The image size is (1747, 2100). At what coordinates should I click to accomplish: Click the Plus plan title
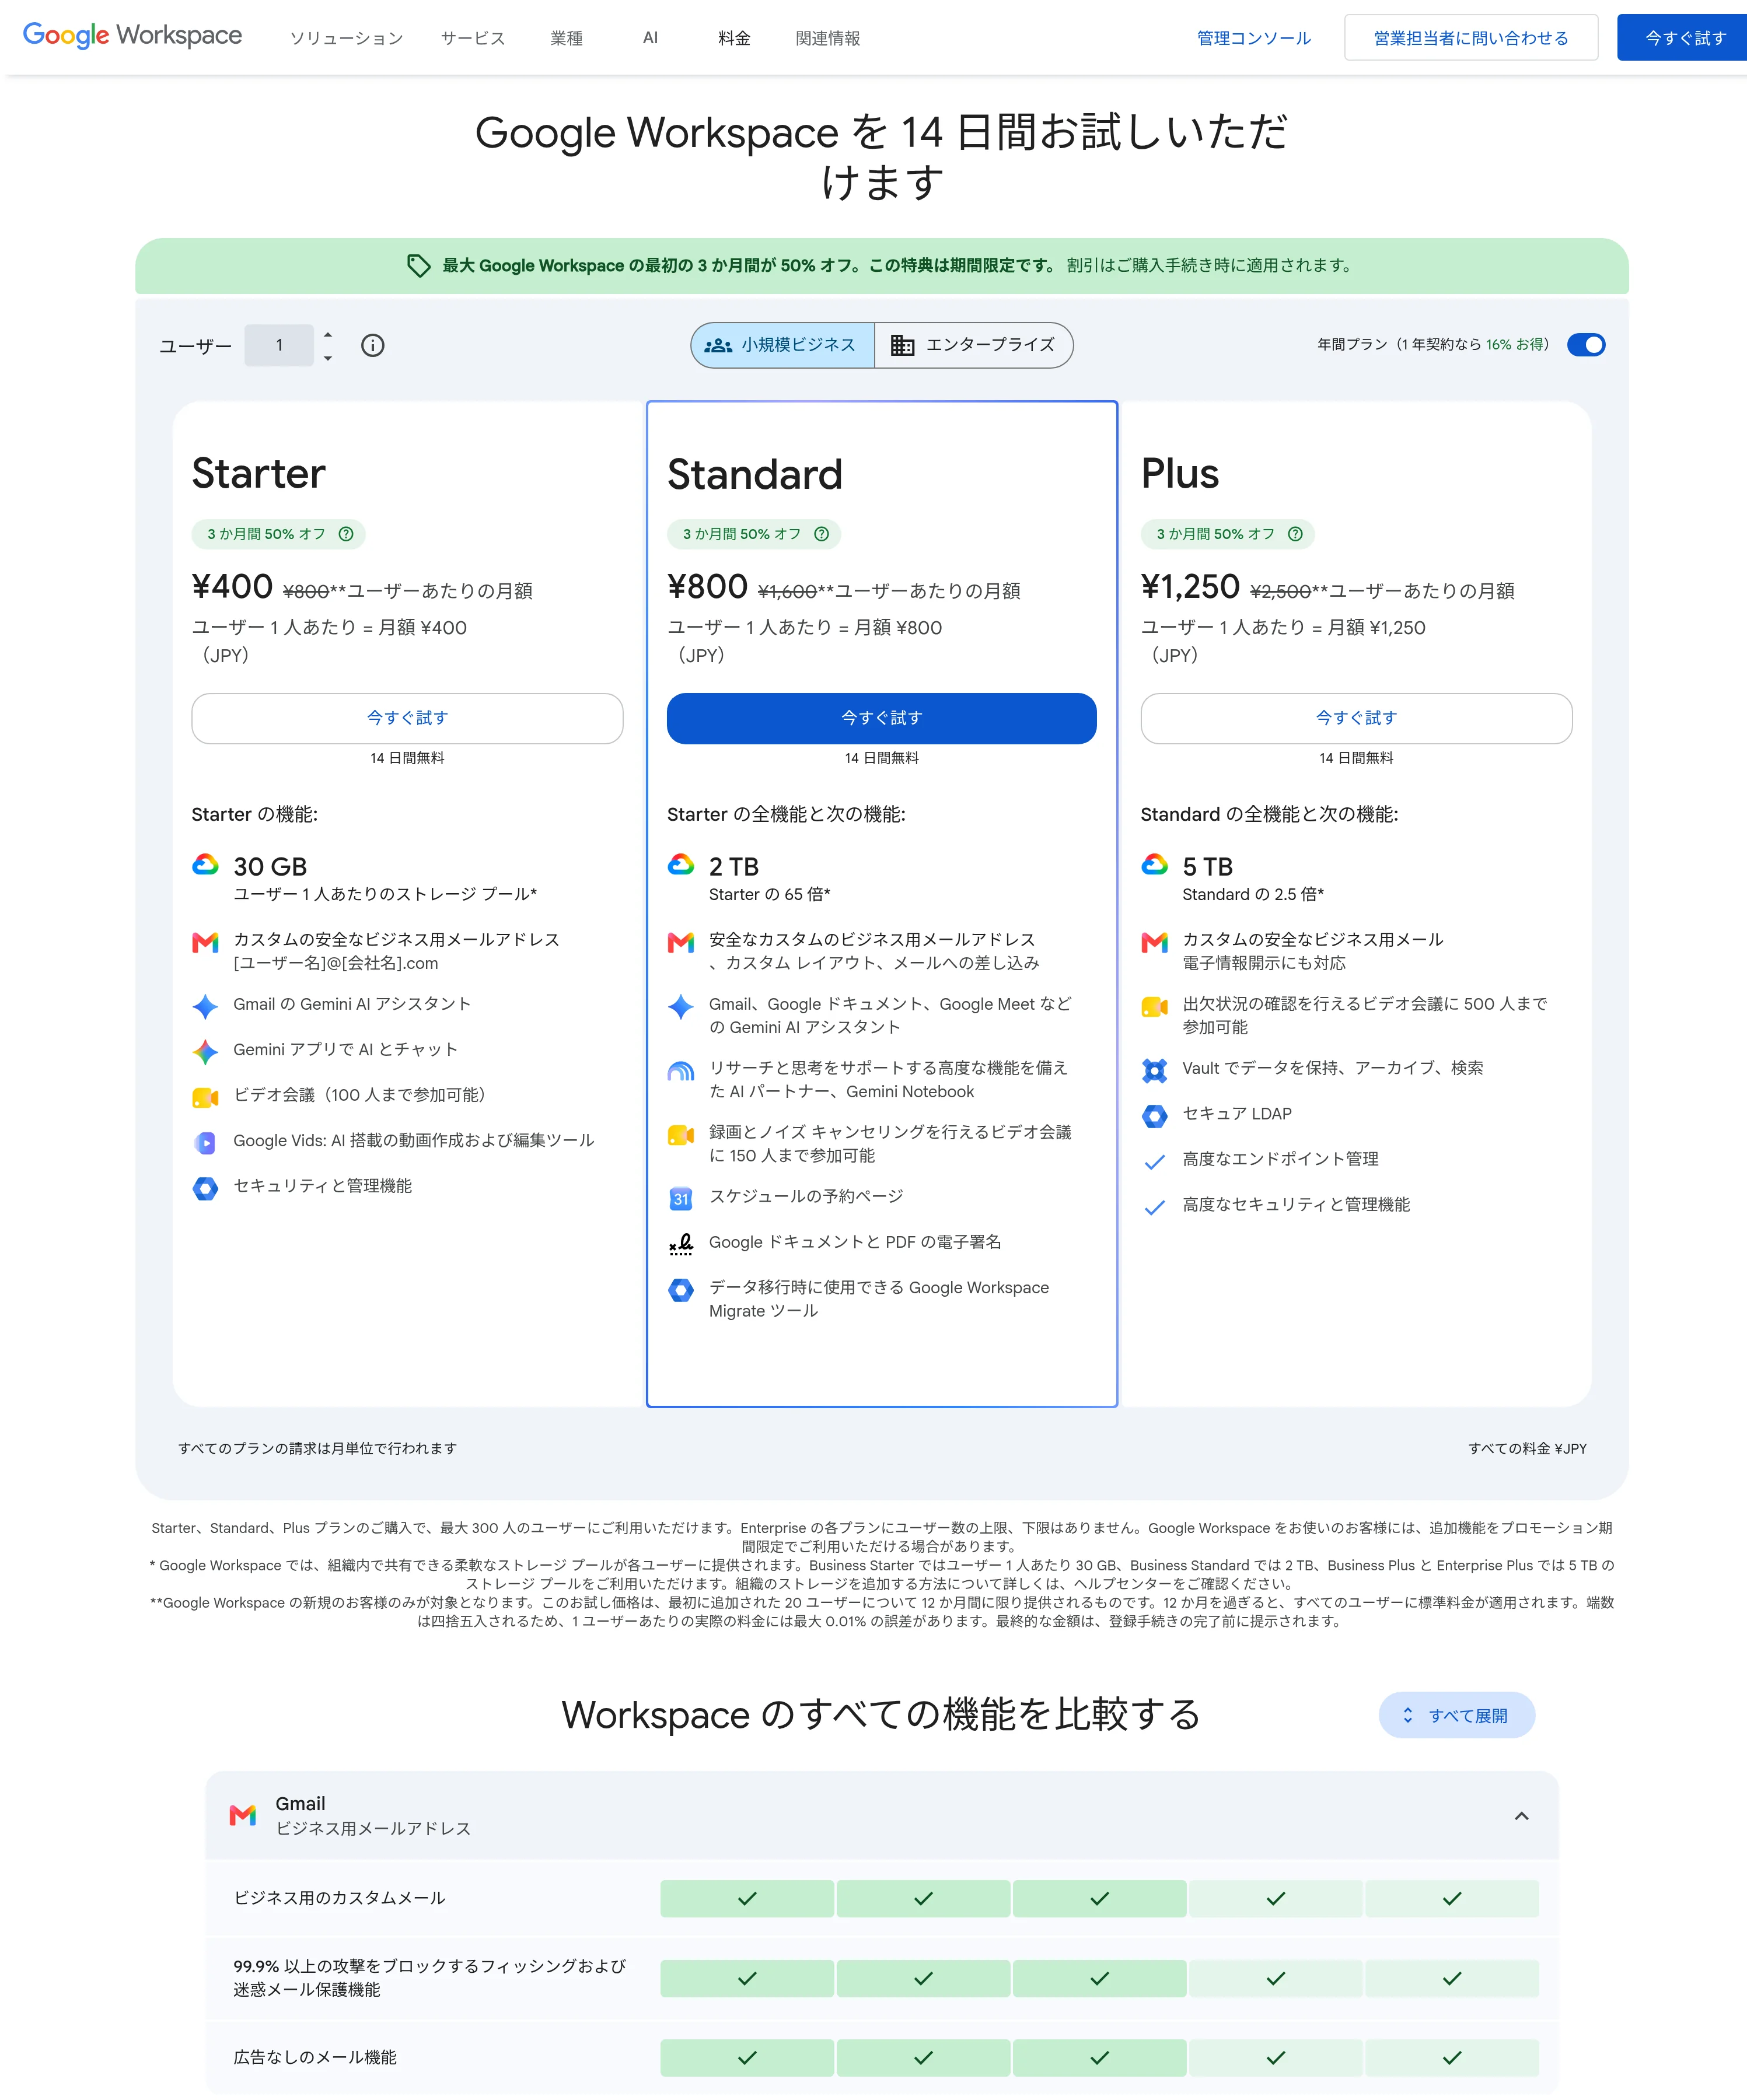(1180, 474)
